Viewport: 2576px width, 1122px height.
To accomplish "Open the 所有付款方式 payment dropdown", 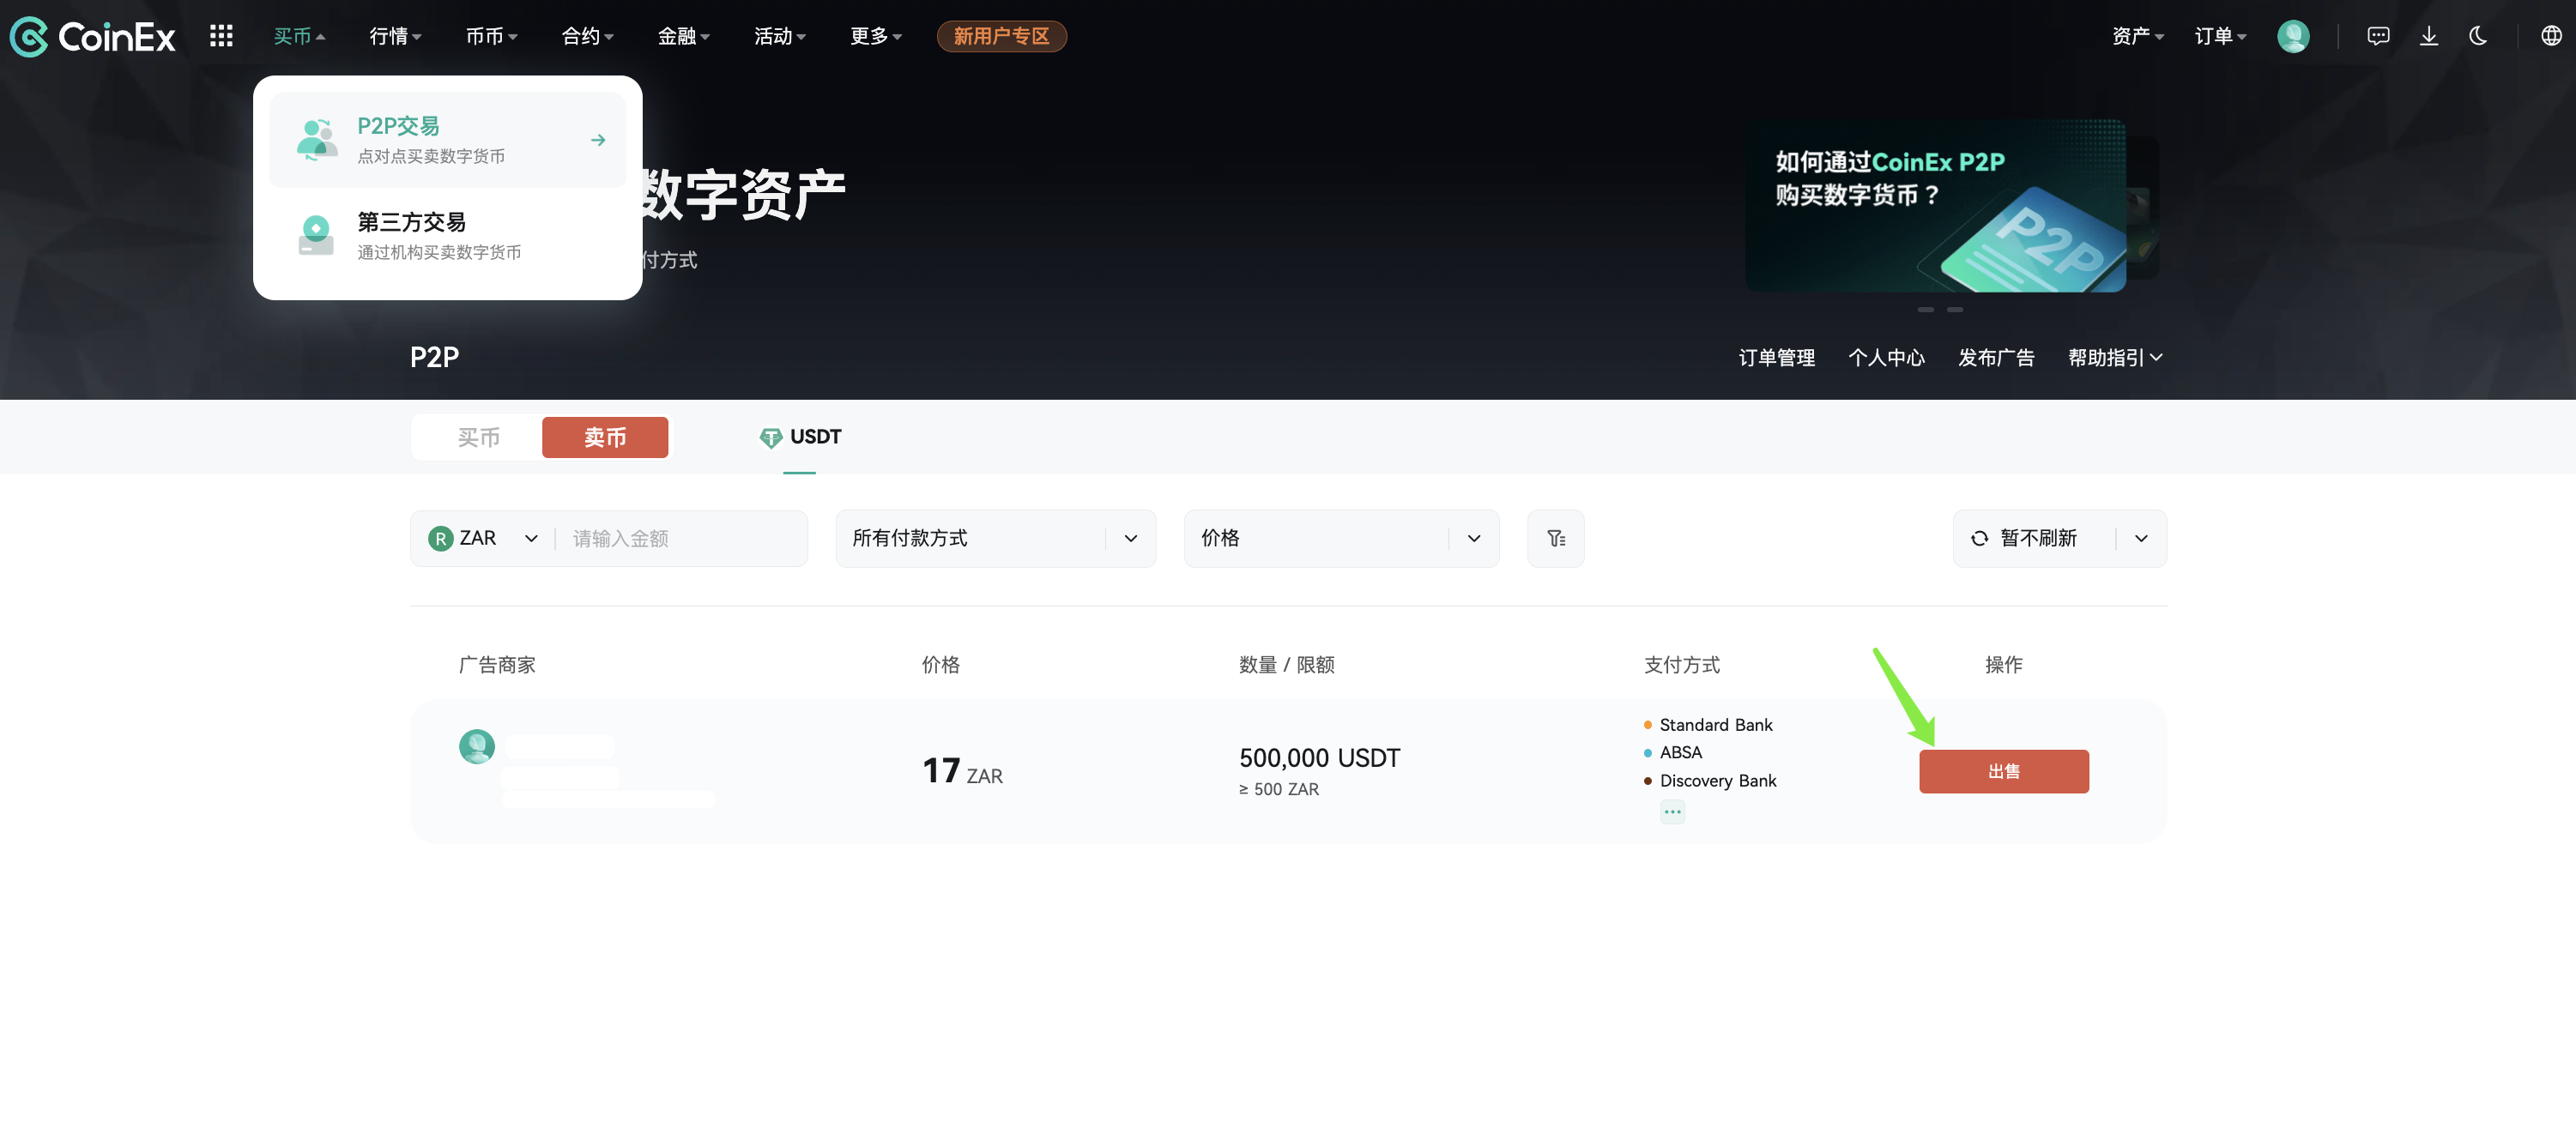I will click(995, 538).
